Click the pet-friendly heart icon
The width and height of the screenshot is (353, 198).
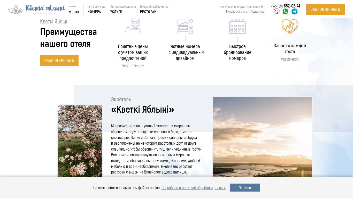290,26
